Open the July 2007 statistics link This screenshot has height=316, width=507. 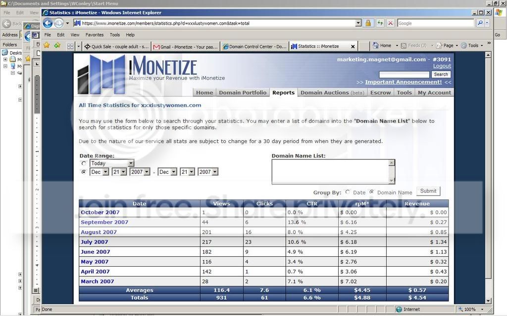pos(95,242)
